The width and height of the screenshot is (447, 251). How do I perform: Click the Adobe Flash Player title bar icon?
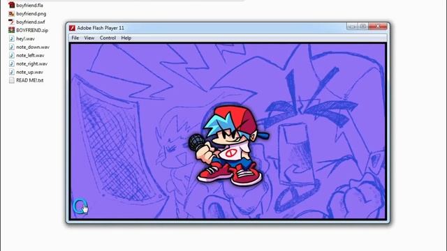pyautogui.click(x=72, y=28)
